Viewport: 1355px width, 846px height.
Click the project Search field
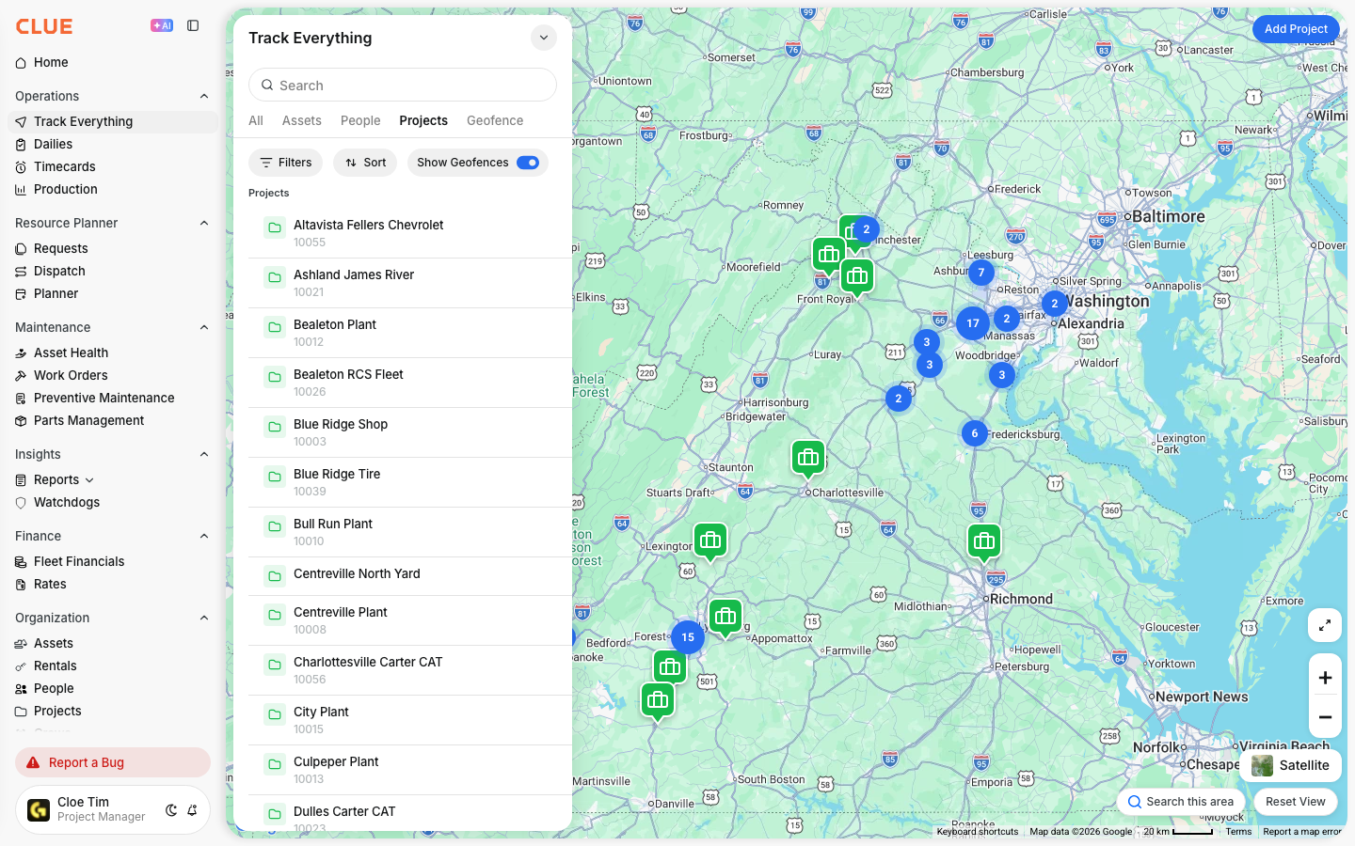point(403,85)
